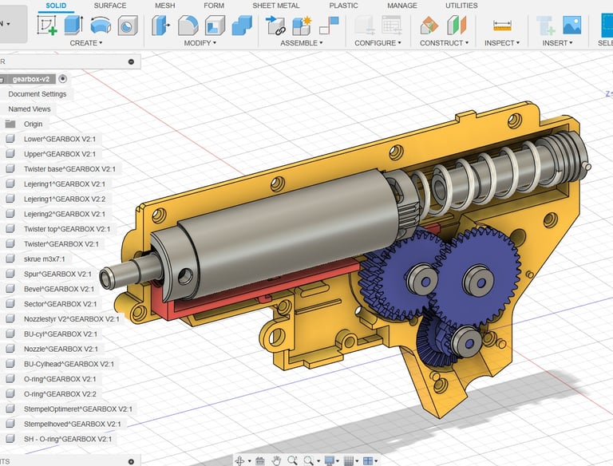Viewport: 613px width, 466px height.
Task: Open the MODIFY dropdown menu
Action: tap(200, 43)
